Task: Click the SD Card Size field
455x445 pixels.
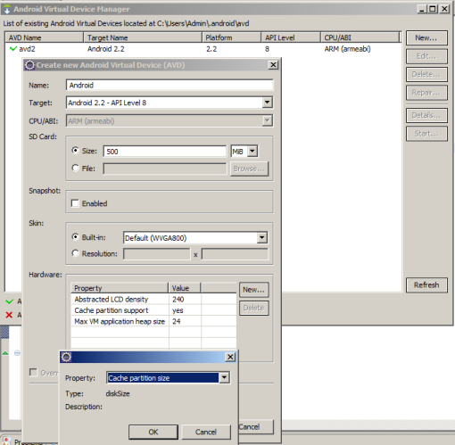Action: [x=165, y=152]
